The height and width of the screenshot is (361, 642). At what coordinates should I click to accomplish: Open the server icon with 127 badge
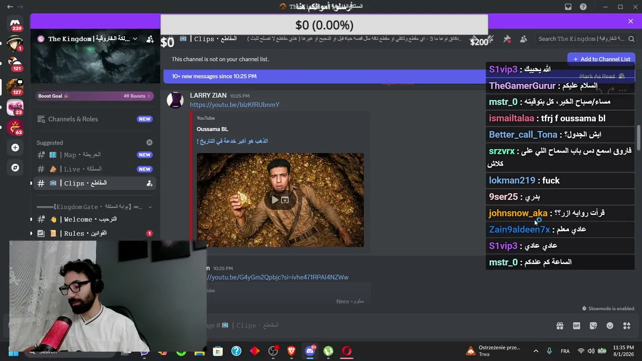point(15,86)
